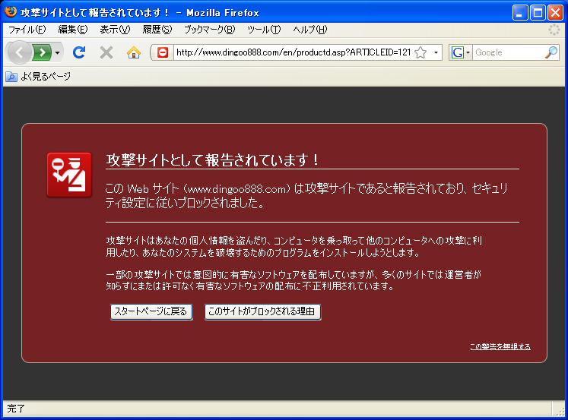Bookmark this page with the star icon
Viewport: 568px width, 420px height.
coord(420,53)
